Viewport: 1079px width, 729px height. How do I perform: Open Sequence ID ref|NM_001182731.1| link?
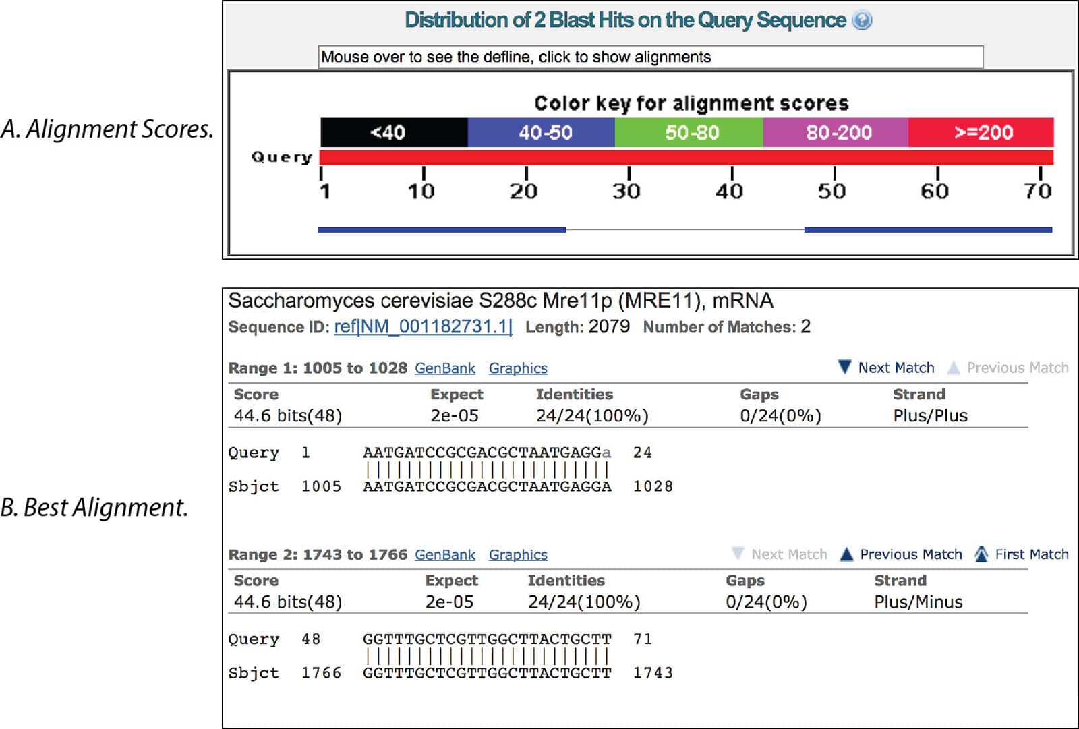[x=423, y=327]
